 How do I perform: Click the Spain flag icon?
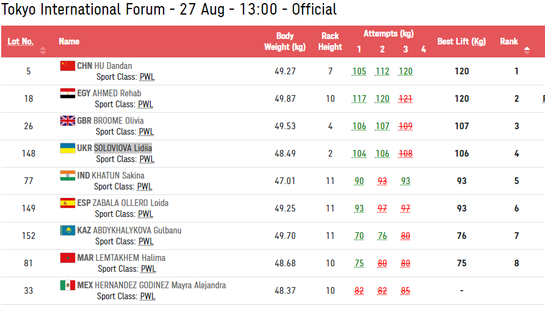pos(67,203)
